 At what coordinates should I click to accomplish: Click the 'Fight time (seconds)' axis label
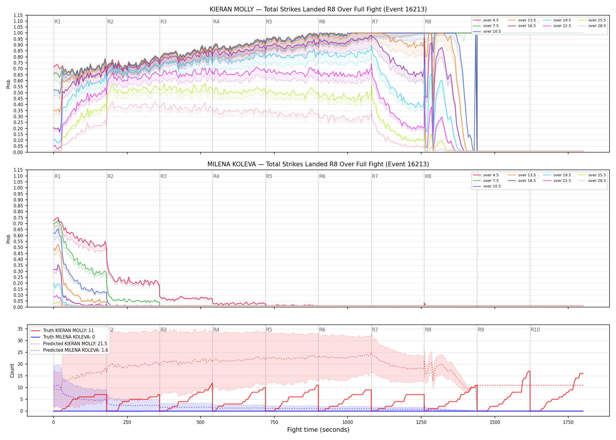(x=318, y=430)
